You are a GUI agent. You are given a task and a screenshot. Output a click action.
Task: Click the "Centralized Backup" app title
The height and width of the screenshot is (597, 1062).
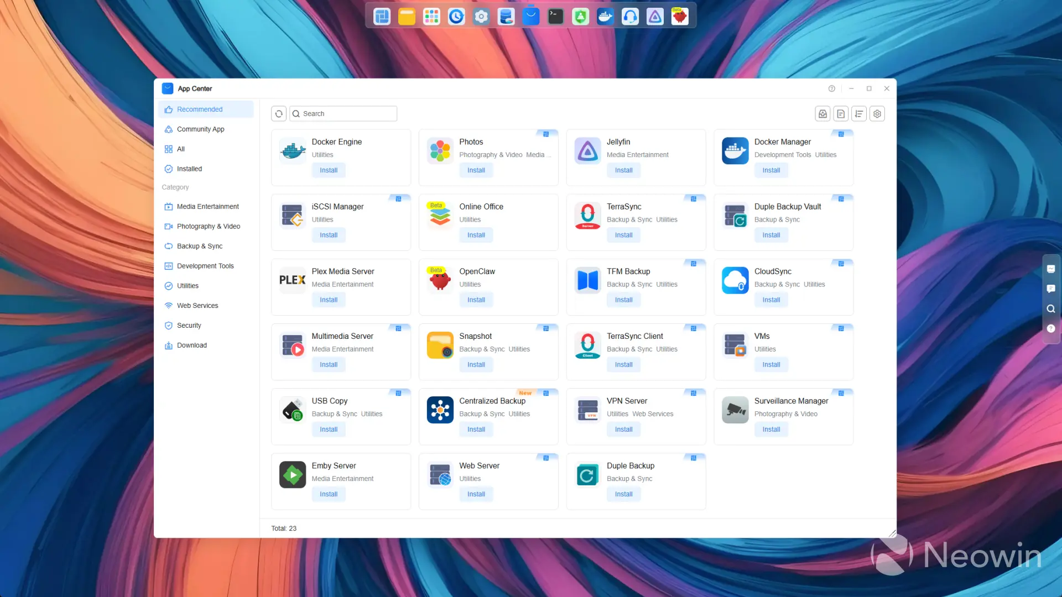tap(492, 401)
